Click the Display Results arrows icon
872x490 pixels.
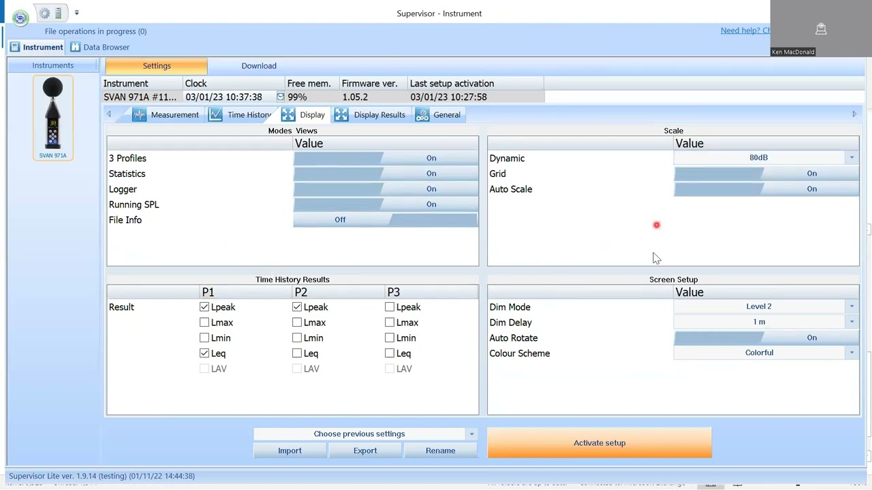click(x=341, y=114)
